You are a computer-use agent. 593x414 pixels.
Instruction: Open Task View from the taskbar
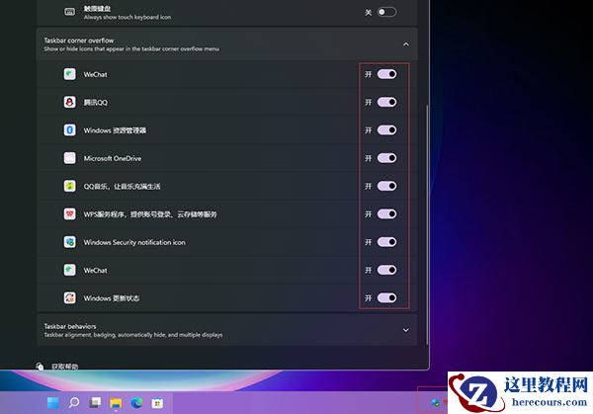[x=95, y=403]
